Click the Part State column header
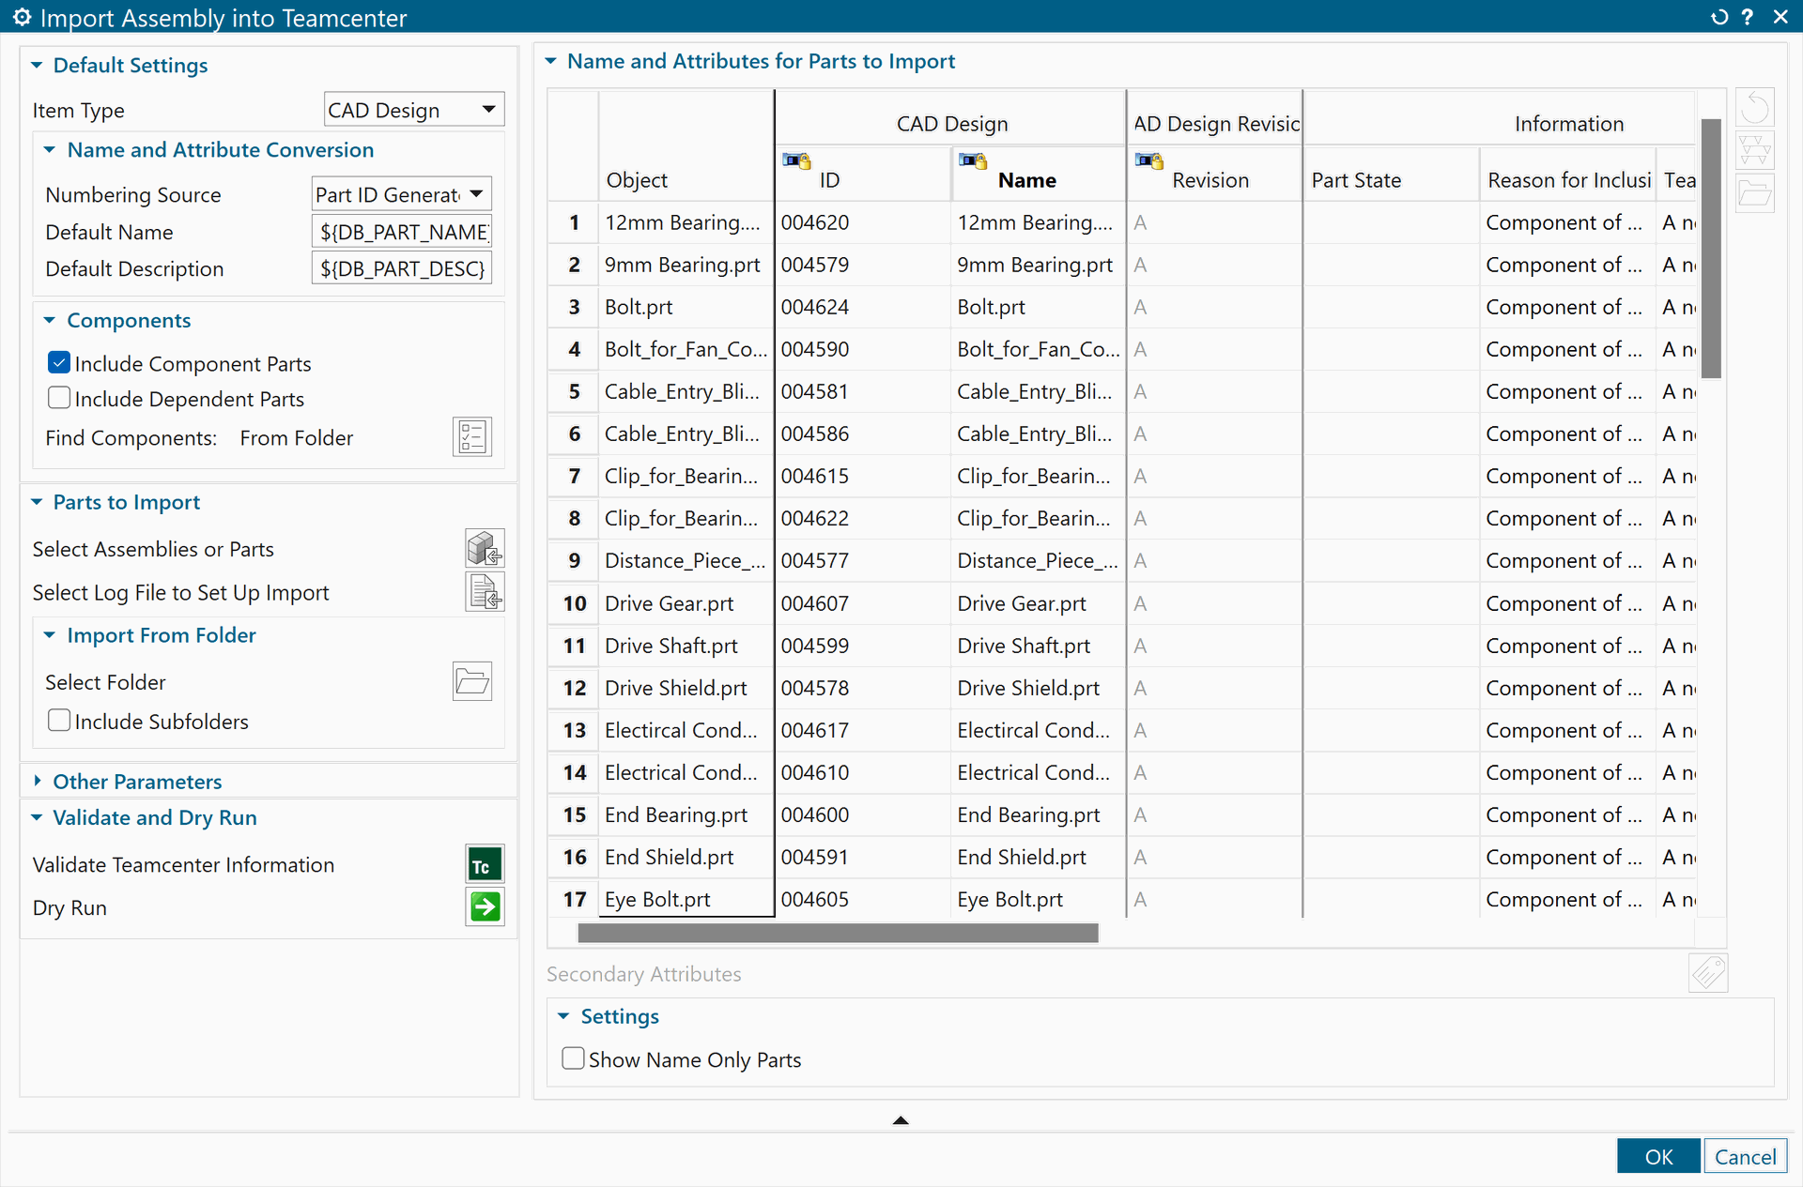 coord(1356,180)
